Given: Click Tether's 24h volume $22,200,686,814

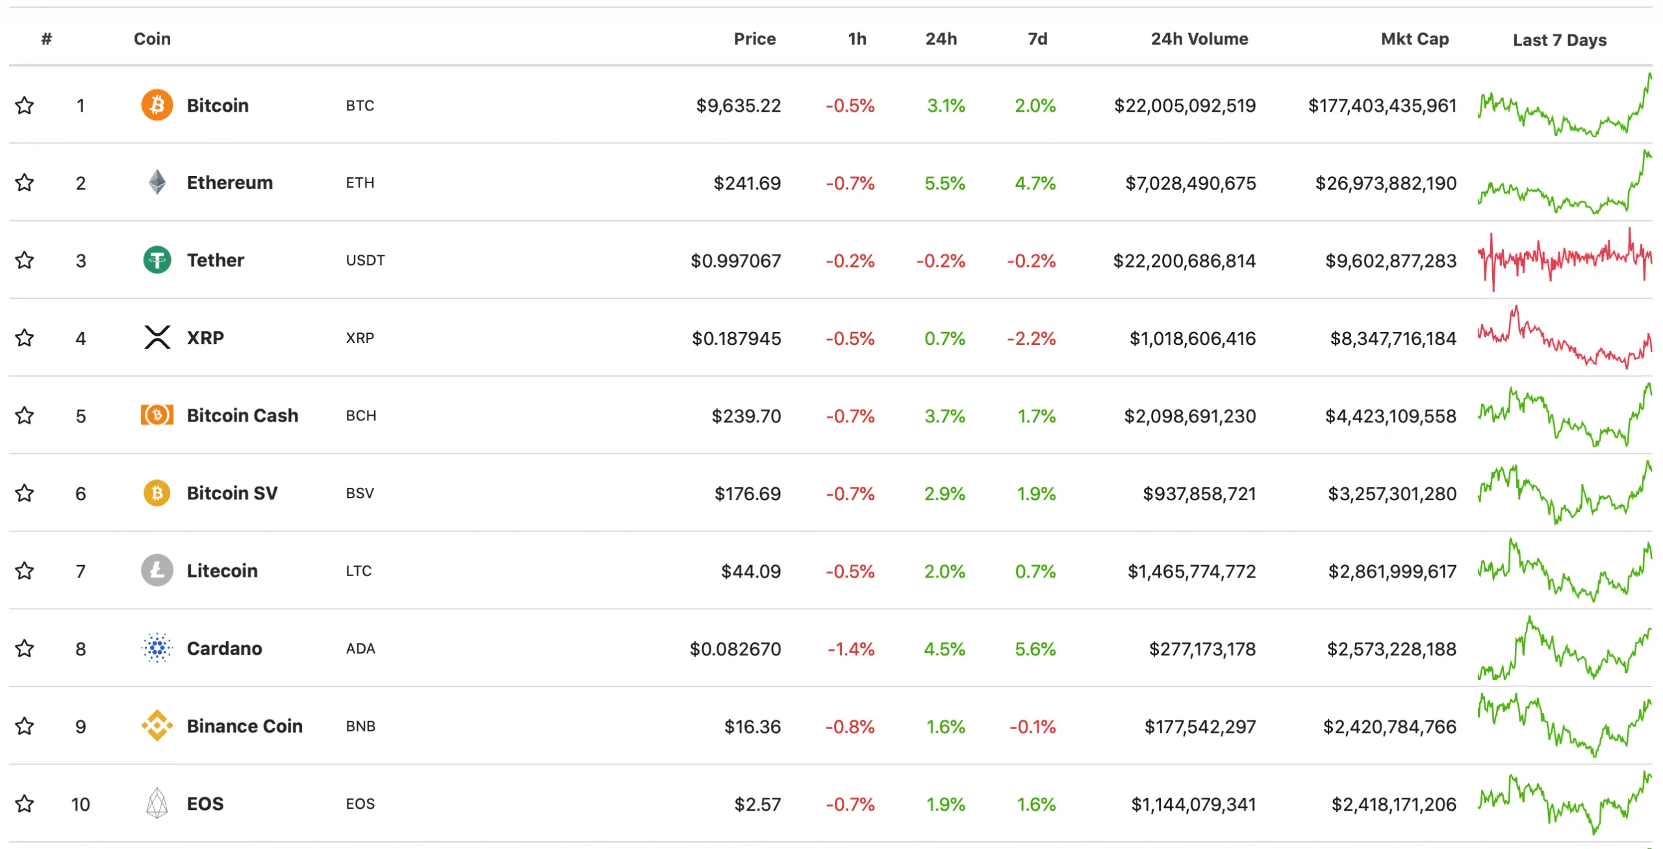Looking at the screenshot, I should (1184, 260).
